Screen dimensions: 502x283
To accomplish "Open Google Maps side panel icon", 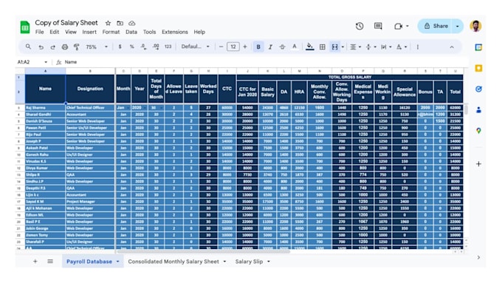I will click(478, 131).
